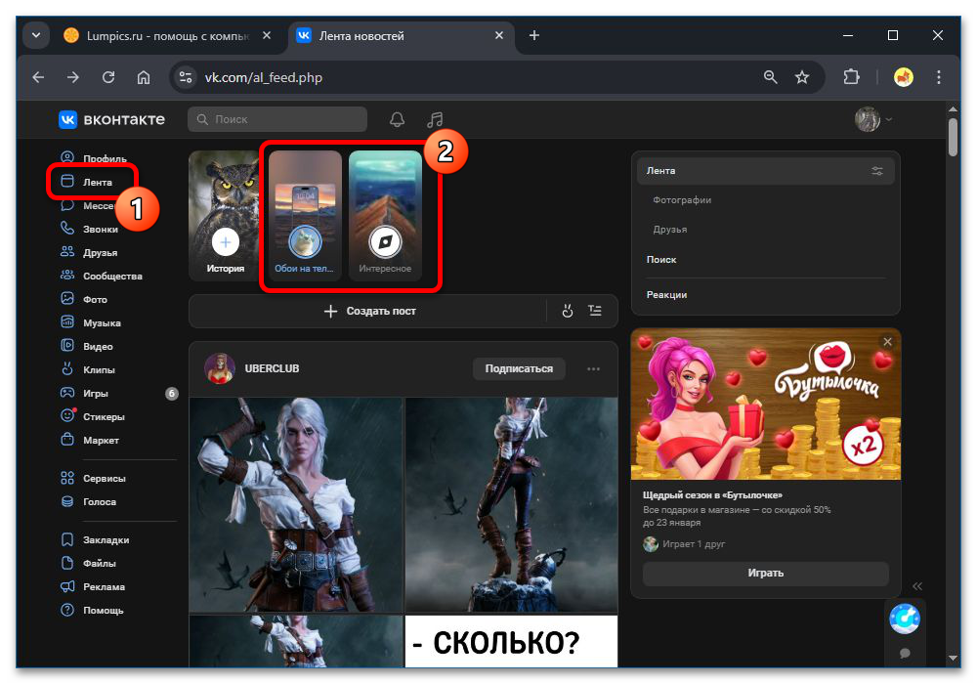Open Стикеры in sidebar
Image resolution: width=977 pixels, height=684 pixels.
94,417
